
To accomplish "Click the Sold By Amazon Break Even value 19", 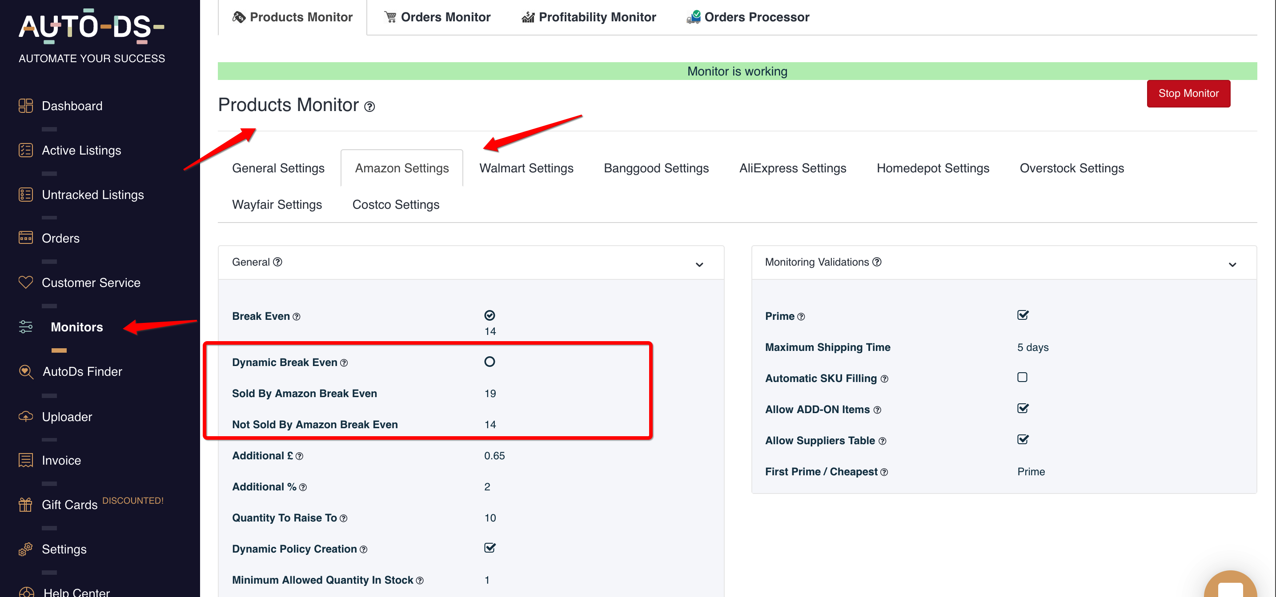I will (x=490, y=394).
